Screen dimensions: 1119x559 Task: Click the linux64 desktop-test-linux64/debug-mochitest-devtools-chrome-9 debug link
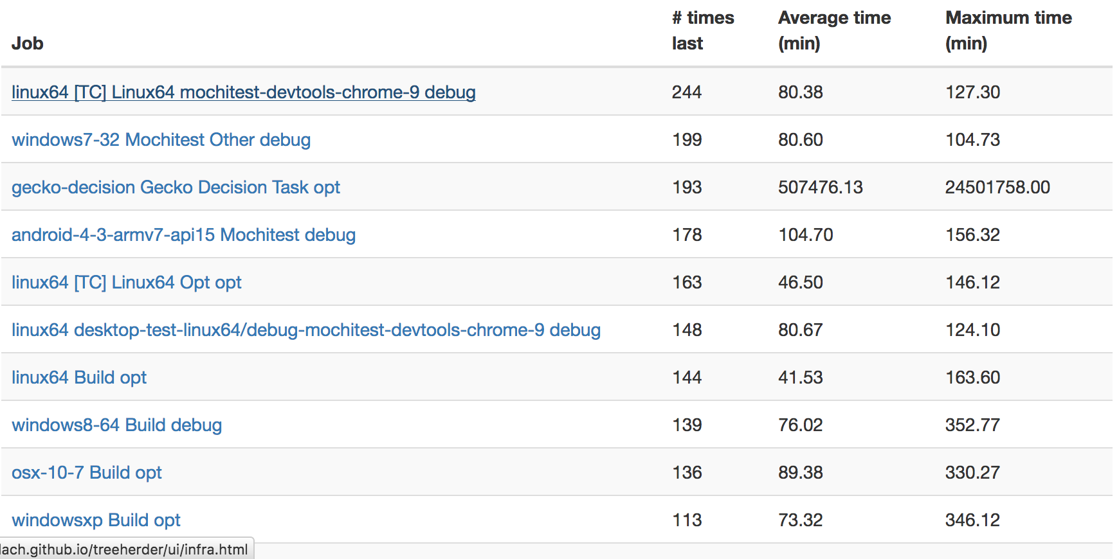click(x=305, y=330)
